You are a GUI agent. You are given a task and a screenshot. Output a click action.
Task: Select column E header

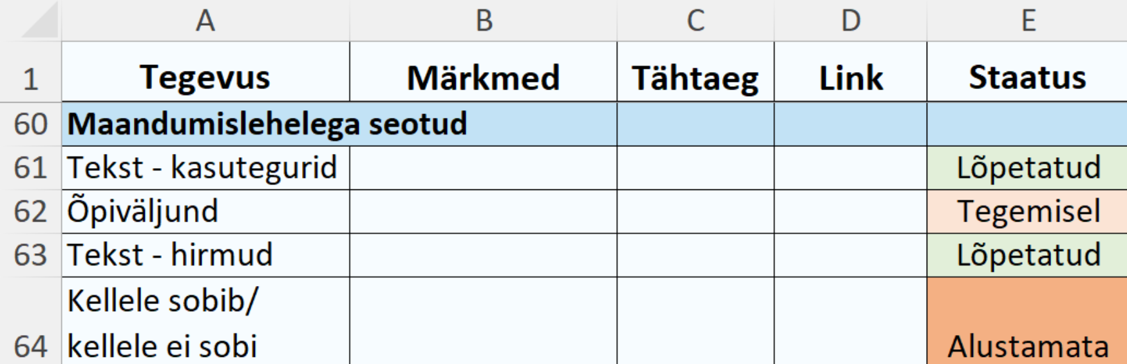point(1028,21)
